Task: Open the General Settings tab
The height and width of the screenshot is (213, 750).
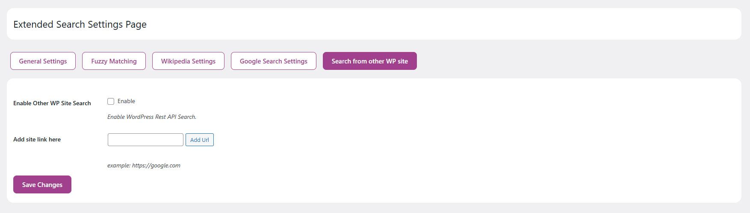Action: pyautogui.click(x=43, y=61)
